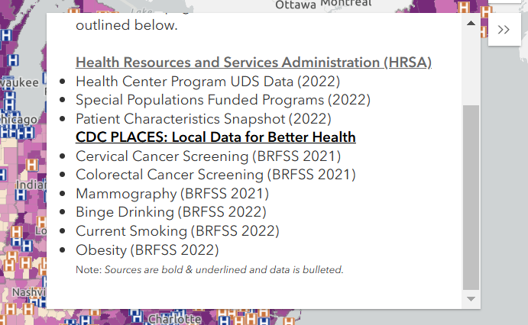Click 'Mammography (BRFSS 2021)' text
Viewport: 528px width, 325px height.
point(172,194)
